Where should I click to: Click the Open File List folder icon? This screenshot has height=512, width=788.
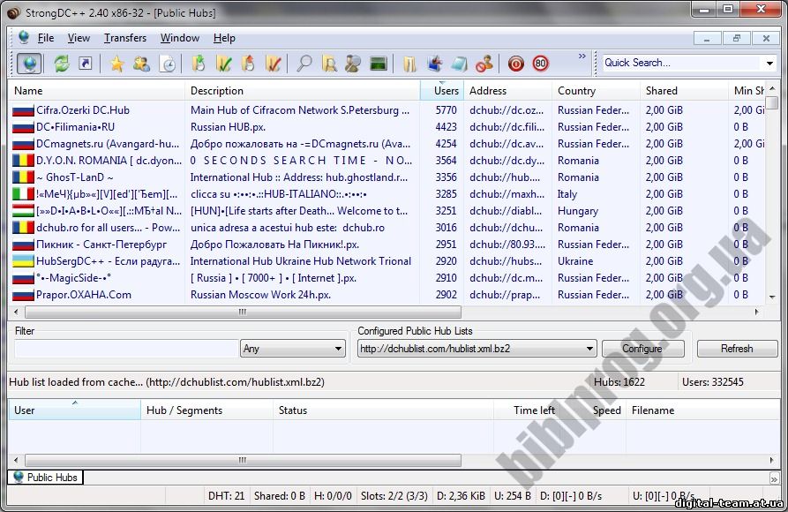(x=409, y=64)
